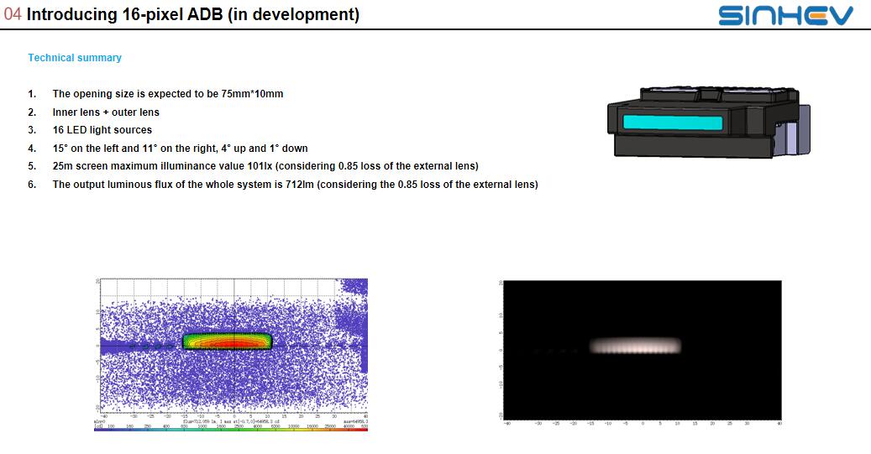
Task: Click the color scale legend below the contour plot
Action: 231,427
